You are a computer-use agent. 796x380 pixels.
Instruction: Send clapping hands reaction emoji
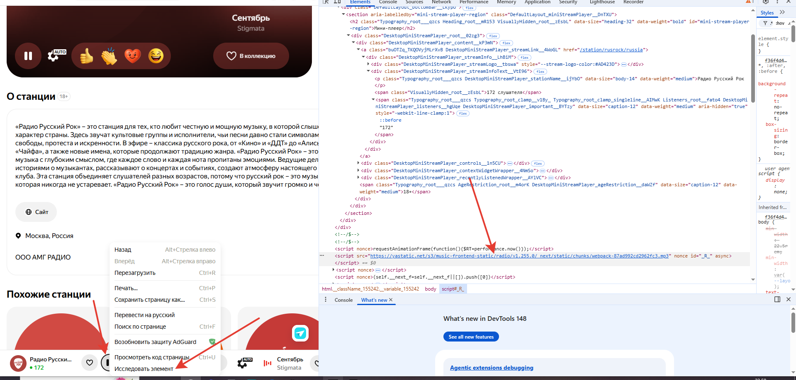pos(110,56)
